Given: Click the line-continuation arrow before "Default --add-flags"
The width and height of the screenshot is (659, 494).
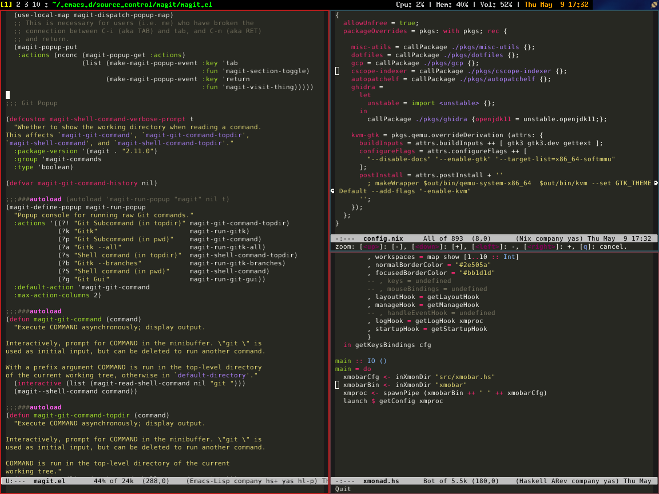Looking at the screenshot, I should pos(333,191).
